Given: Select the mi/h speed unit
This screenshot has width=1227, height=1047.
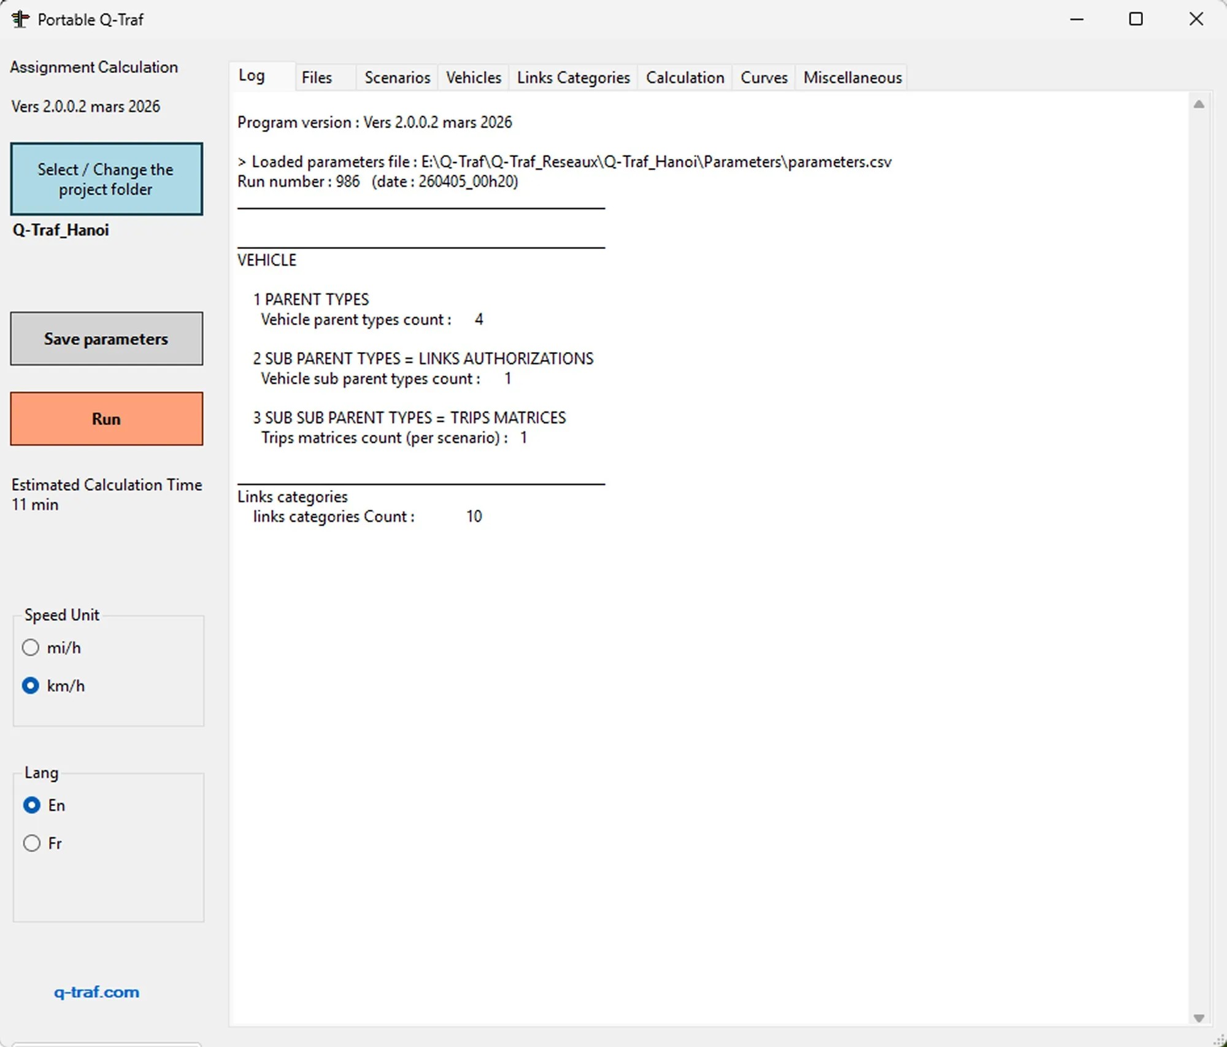Looking at the screenshot, I should [x=31, y=648].
